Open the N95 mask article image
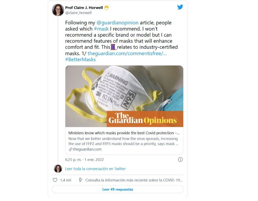The width and height of the screenshot is (258, 201). point(124,96)
